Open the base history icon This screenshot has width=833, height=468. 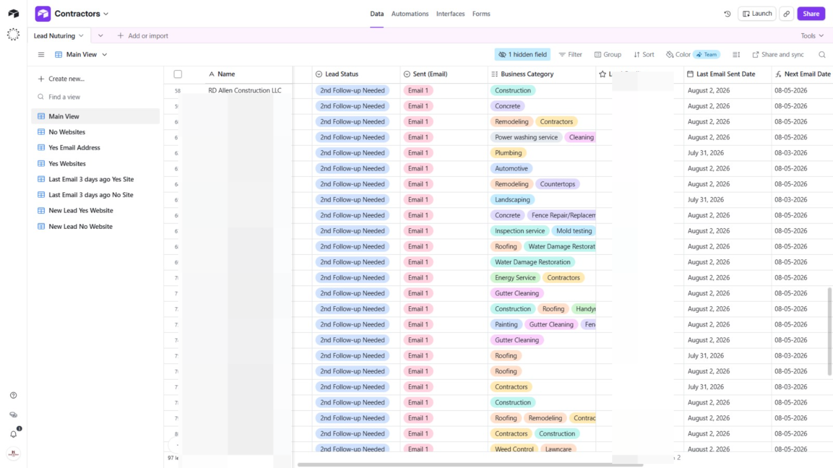coord(727,14)
